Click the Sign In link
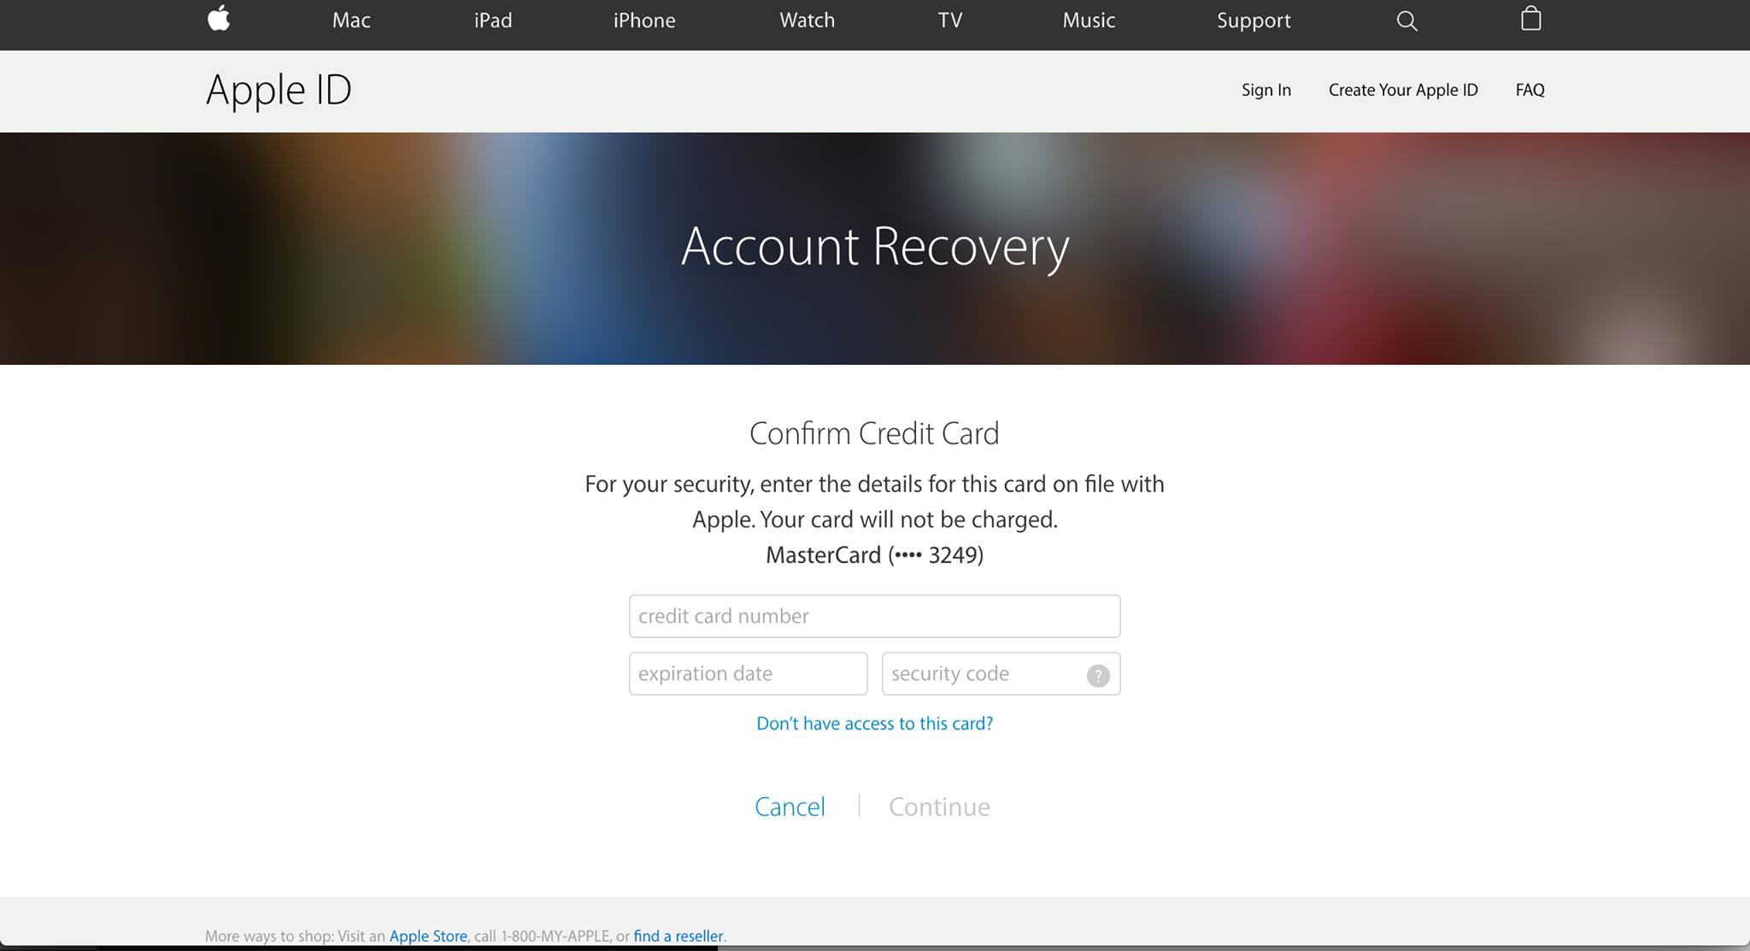1750x951 pixels. tap(1266, 89)
